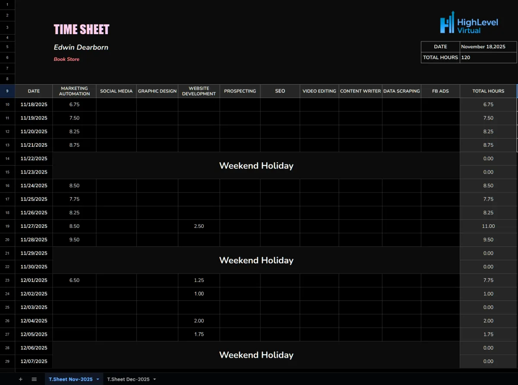
Task: Open T.Sheet Dec-2025 tab dropdown arrow
Action: (x=155, y=379)
